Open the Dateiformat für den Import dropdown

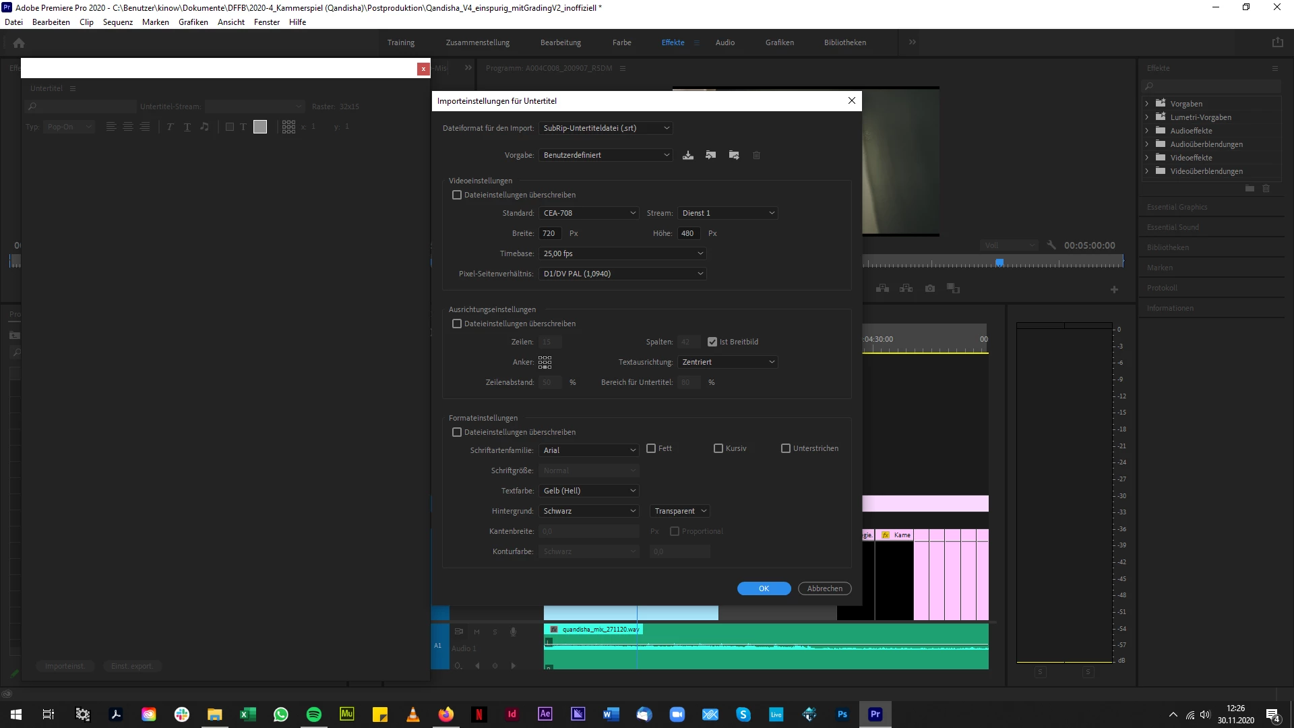click(605, 128)
